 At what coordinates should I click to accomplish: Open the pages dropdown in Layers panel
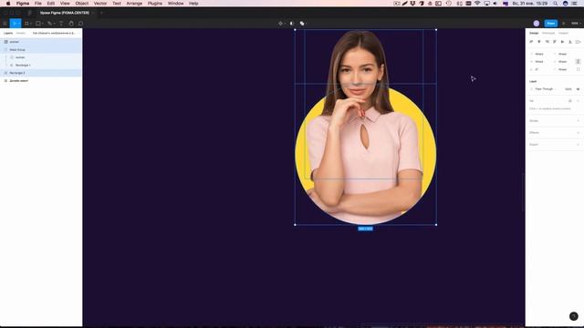click(55, 33)
